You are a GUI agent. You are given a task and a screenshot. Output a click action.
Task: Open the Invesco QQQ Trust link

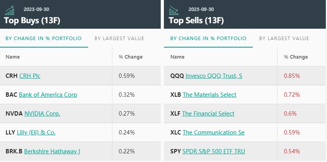[214, 76]
